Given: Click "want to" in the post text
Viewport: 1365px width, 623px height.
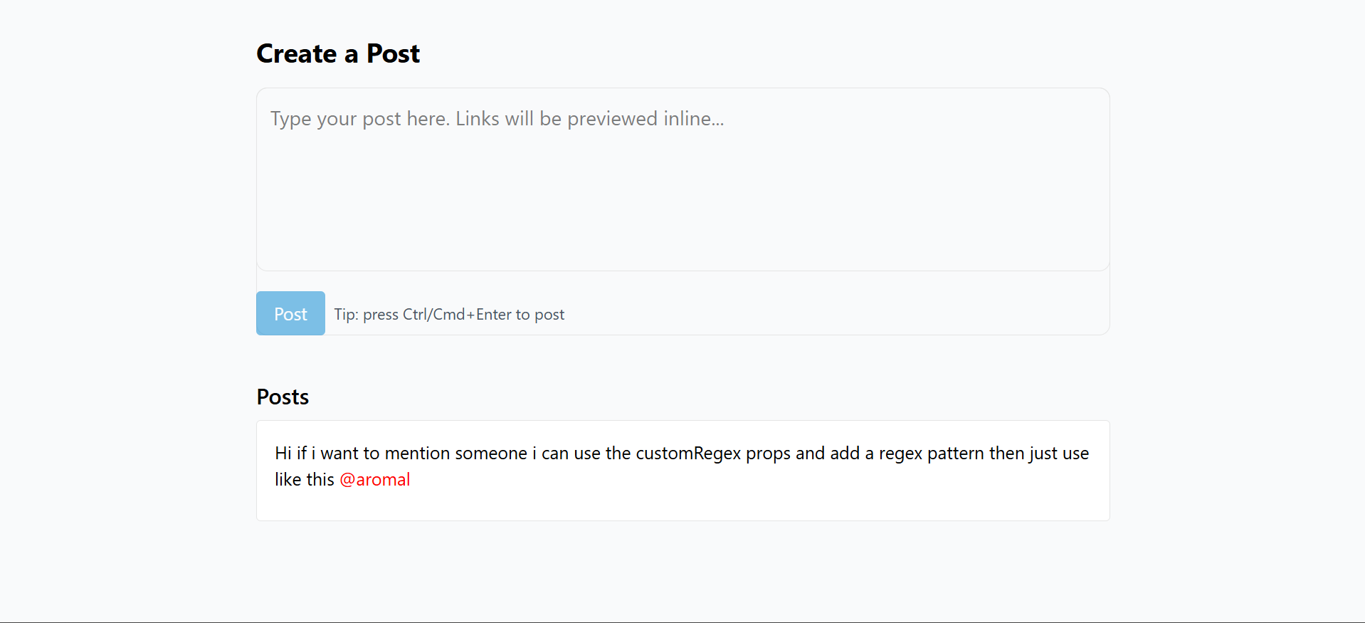Looking at the screenshot, I should tap(350, 454).
